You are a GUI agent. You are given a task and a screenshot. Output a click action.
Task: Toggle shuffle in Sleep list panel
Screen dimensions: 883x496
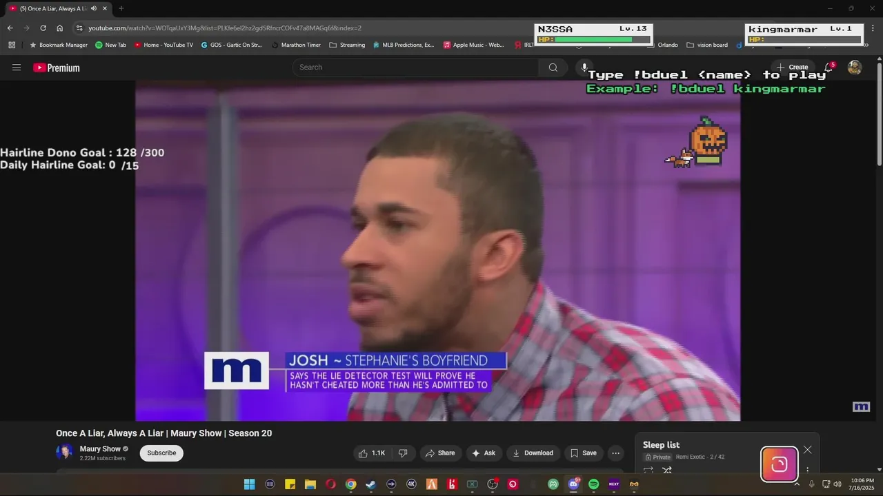[x=667, y=471]
